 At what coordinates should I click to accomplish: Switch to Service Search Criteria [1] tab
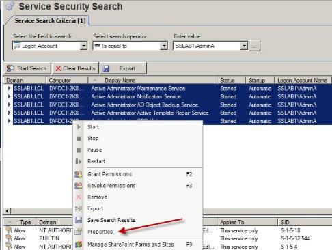pyautogui.click(x=50, y=20)
